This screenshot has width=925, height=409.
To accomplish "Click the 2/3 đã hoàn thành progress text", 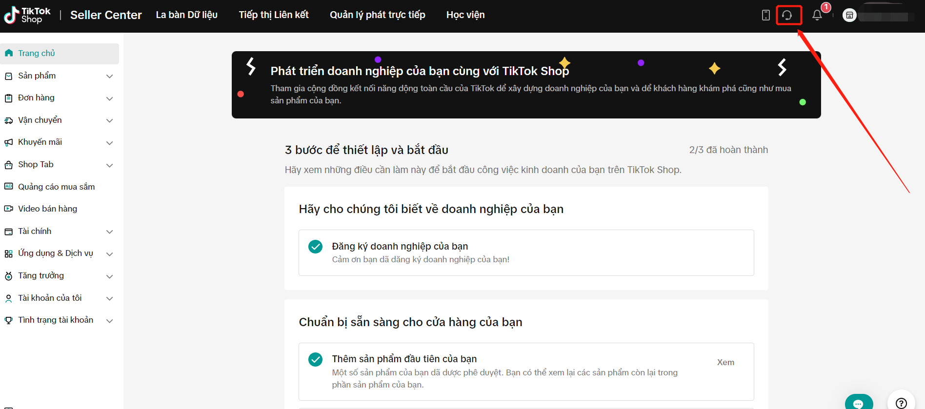I will [x=728, y=150].
